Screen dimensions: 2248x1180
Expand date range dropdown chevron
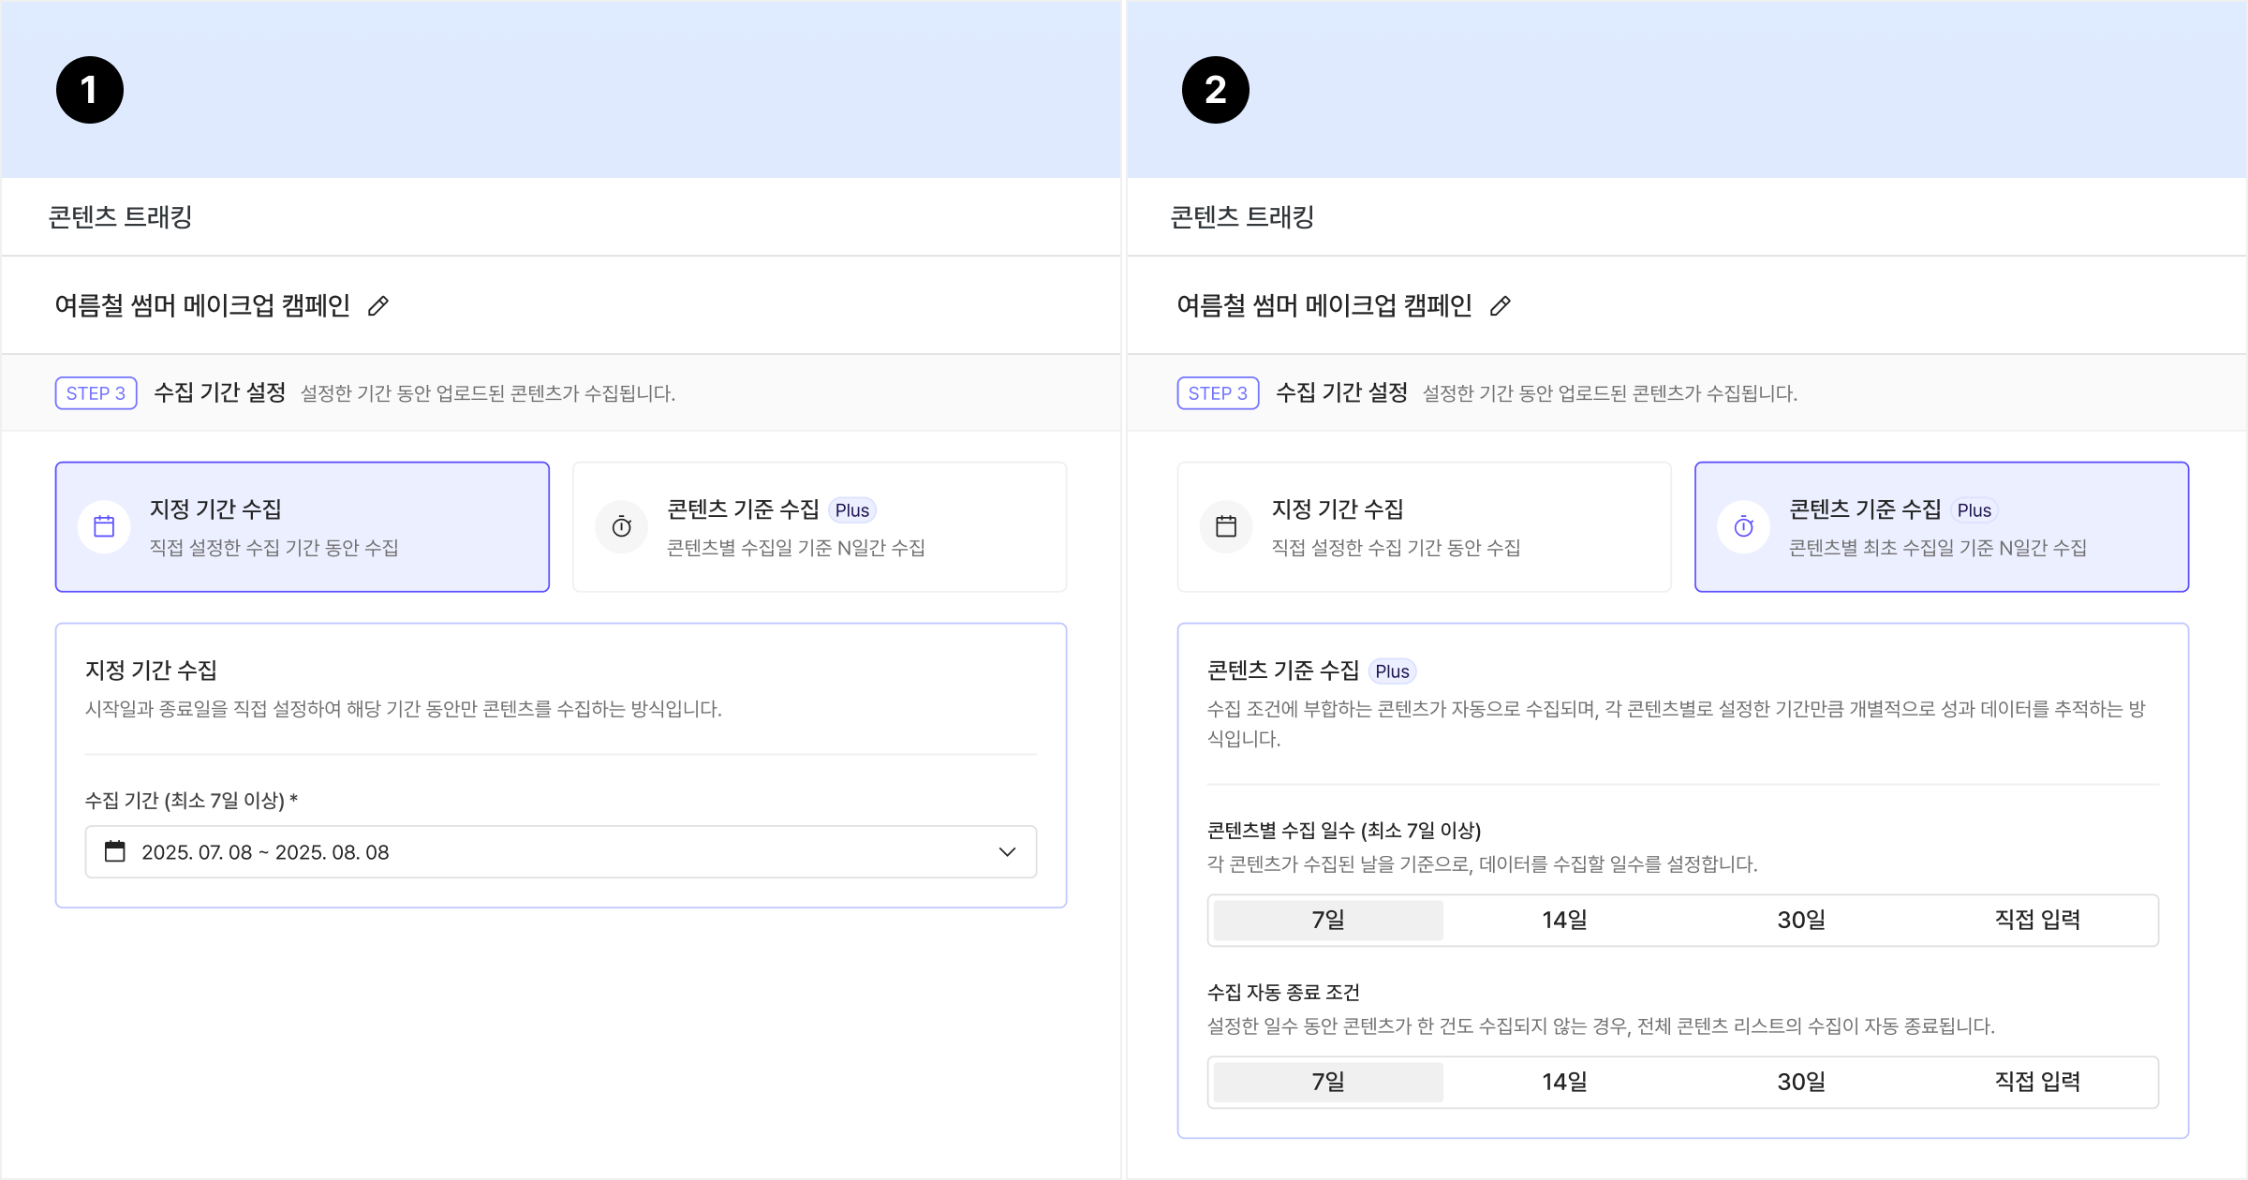click(x=1007, y=851)
